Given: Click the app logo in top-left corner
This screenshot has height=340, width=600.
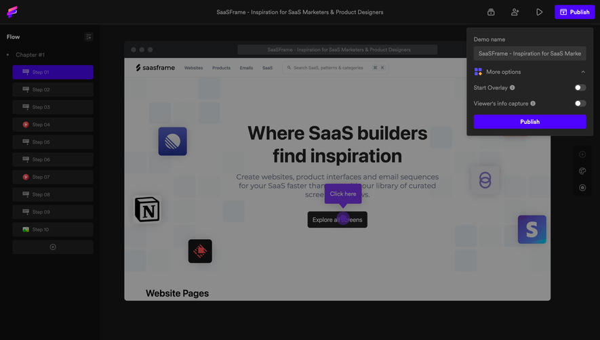Looking at the screenshot, I should (x=12, y=12).
